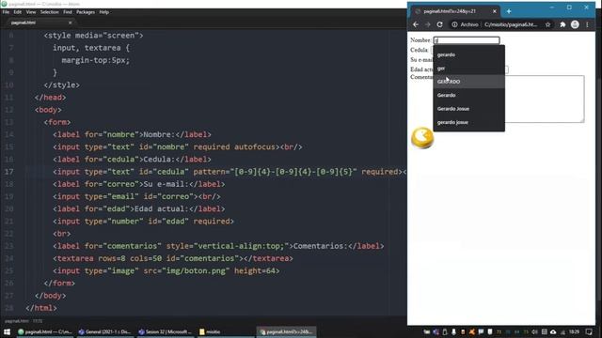
Task: Click the Atom status bar file path
Action: click(17, 321)
